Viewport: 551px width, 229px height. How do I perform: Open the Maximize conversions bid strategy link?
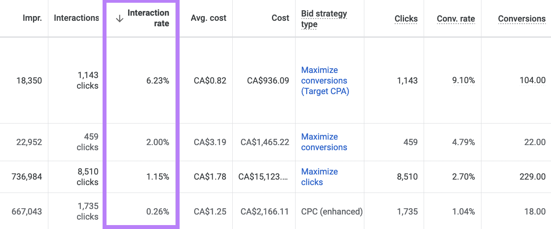pyautogui.click(x=324, y=142)
